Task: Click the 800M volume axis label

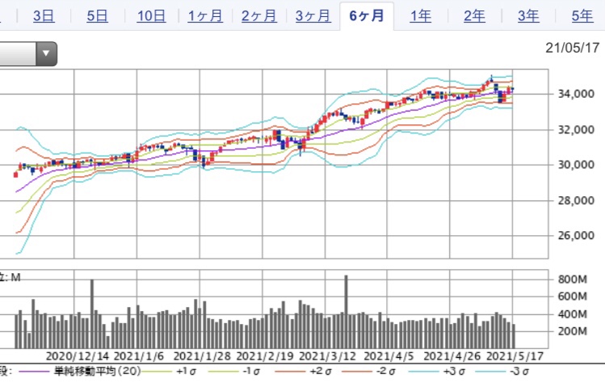Action: [573, 279]
